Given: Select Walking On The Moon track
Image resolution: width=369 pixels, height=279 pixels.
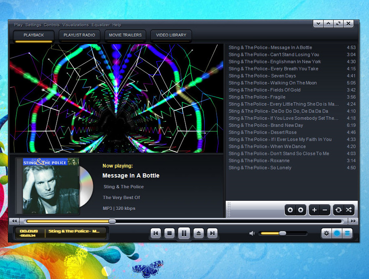Looking at the screenshot, I should click(292, 83).
